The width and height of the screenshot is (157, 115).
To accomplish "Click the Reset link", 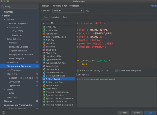I will tap(153, 6).
